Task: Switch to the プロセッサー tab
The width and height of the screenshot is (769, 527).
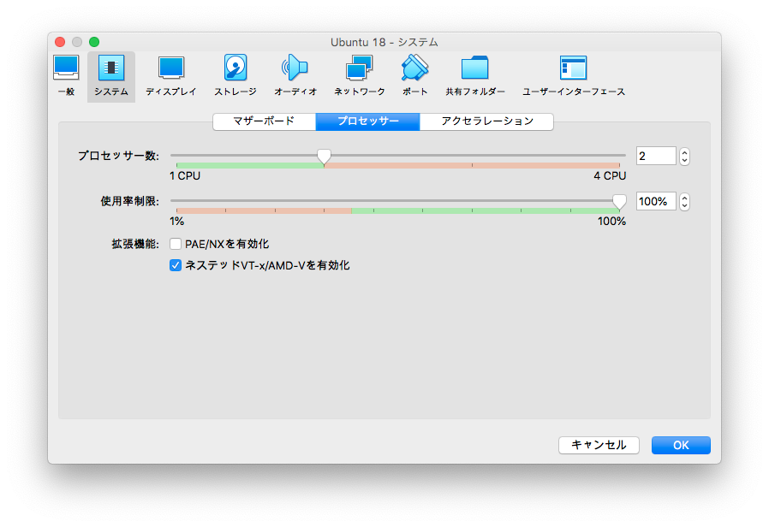Action: (x=368, y=121)
